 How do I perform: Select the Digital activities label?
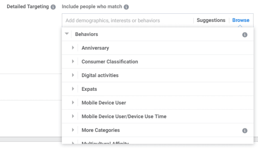100,75
